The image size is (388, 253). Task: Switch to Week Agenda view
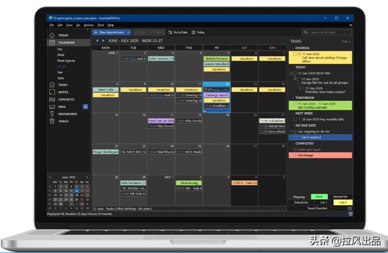(x=66, y=61)
